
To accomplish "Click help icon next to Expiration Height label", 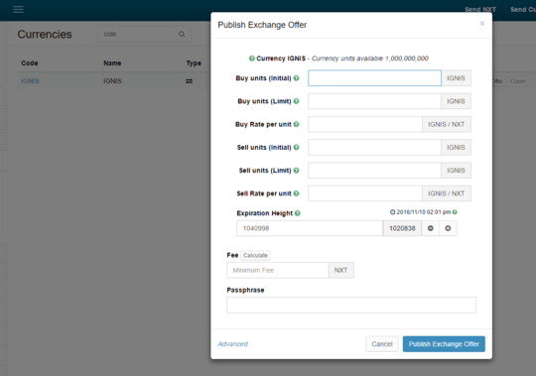I will point(298,213).
